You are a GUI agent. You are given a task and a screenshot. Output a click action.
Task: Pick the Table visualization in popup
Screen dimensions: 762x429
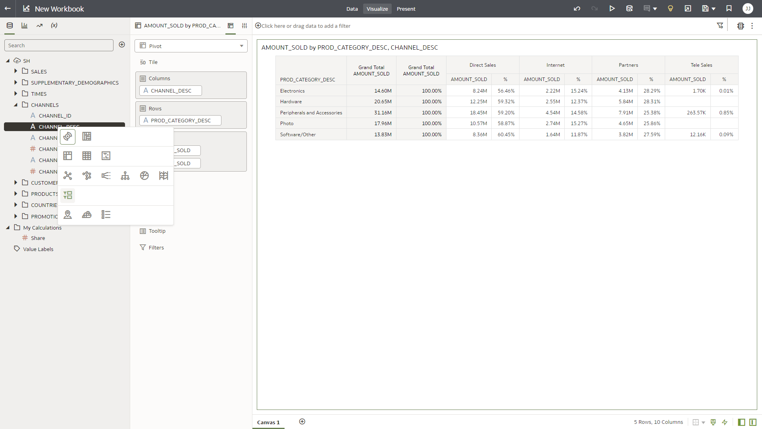click(x=87, y=156)
